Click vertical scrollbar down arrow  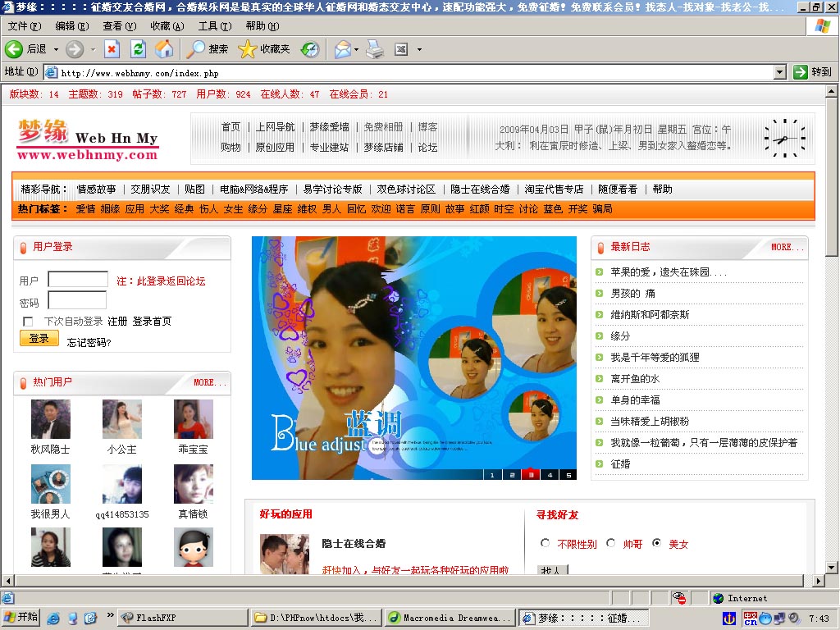(x=832, y=567)
